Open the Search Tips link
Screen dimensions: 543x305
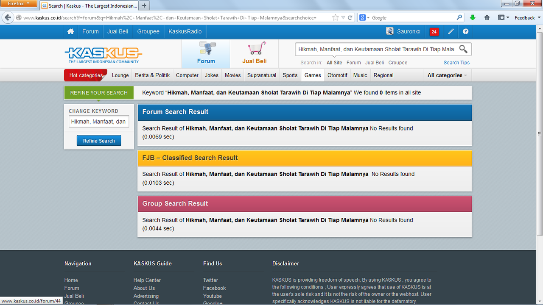click(x=456, y=63)
